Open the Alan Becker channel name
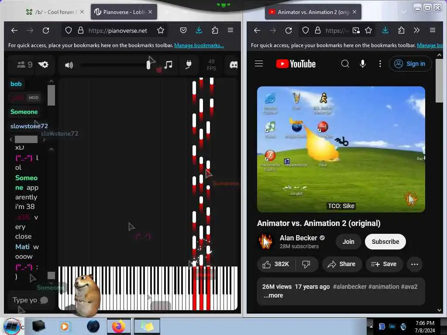The width and height of the screenshot is (447, 335). [298, 238]
